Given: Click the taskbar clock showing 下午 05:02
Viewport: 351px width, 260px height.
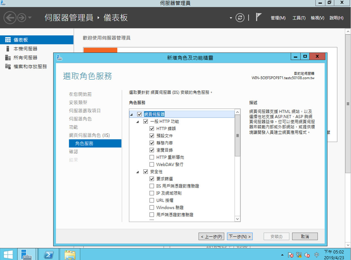Looking at the screenshot, I should (334, 255).
